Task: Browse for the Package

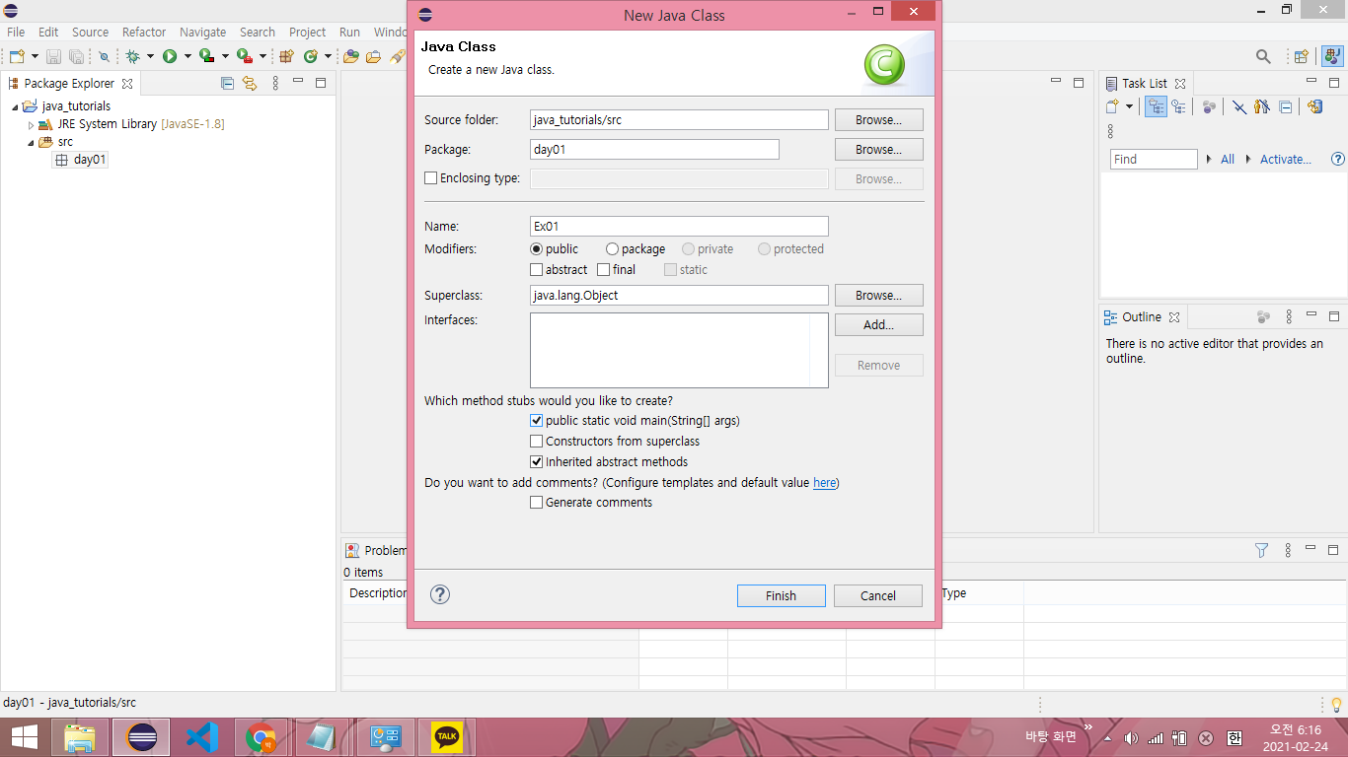Action: (878, 149)
